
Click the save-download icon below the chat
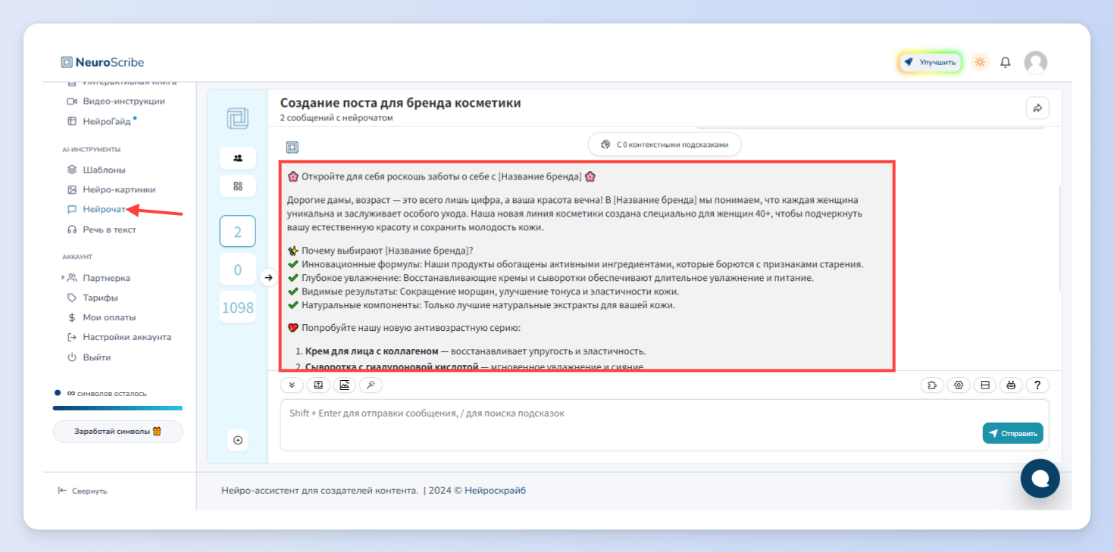(x=318, y=385)
